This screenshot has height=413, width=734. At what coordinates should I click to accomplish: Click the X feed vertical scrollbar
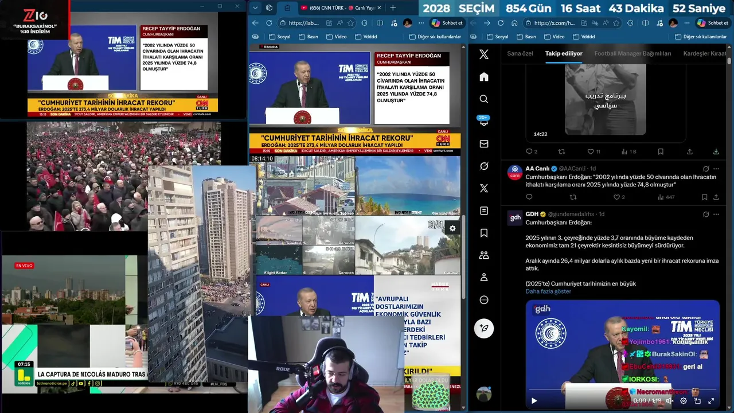coord(729,60)
